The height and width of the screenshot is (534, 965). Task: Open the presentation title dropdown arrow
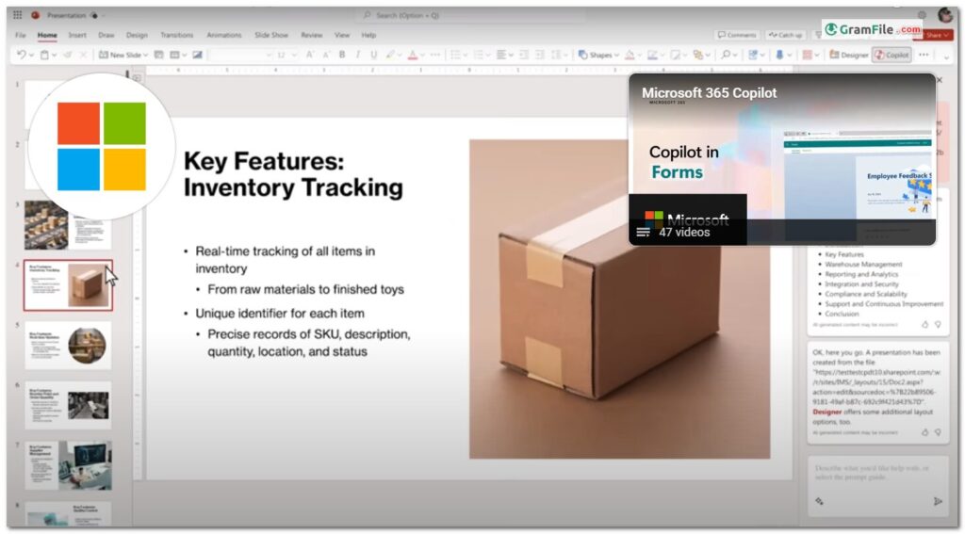pos(103,15)
